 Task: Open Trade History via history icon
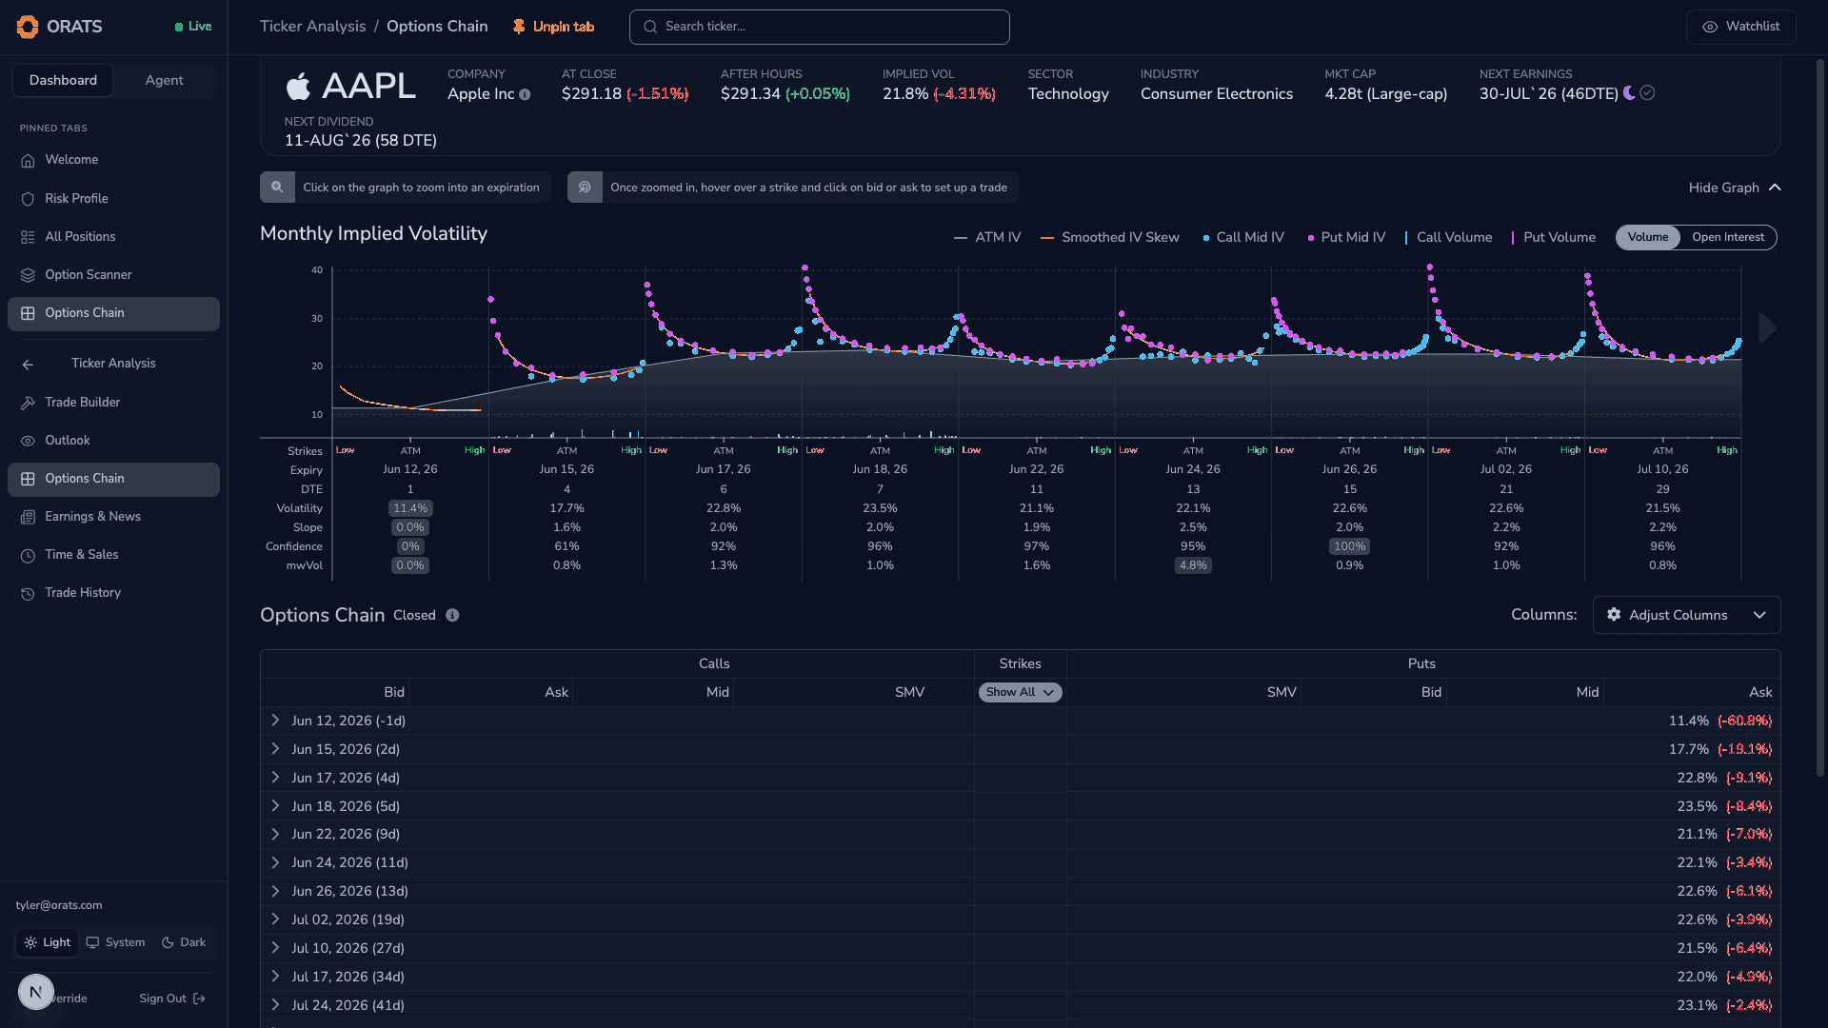click(28, 593)
